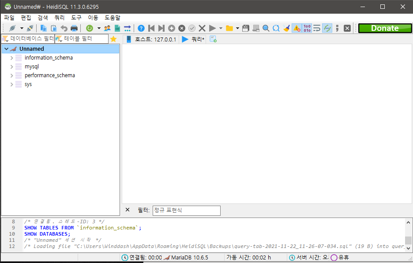
Task: Click the save as snippet icon
Action: (256, 28)
